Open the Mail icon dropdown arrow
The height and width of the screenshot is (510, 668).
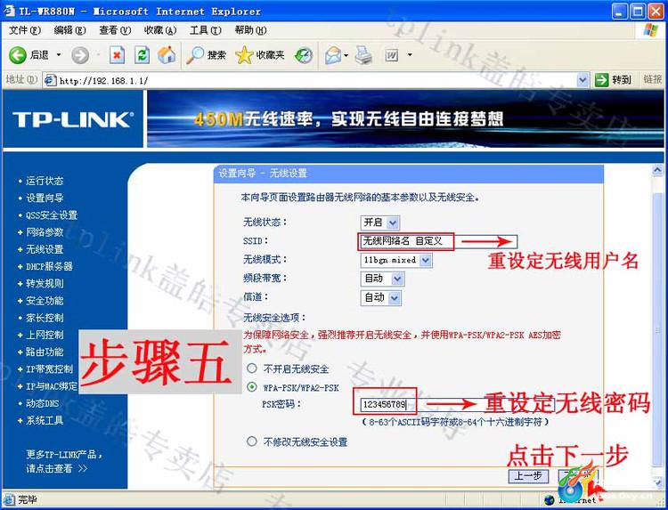pyautogui.click(x=346, y=55)
